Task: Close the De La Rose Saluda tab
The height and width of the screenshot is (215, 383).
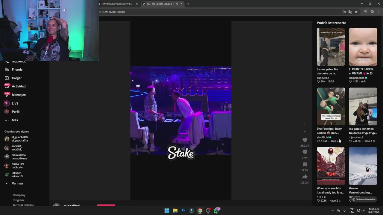Action: coord(181,4)
